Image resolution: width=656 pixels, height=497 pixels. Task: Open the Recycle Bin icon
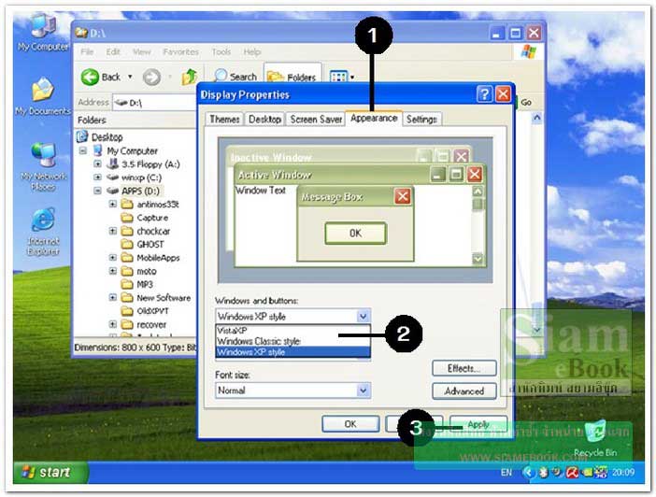595,438
